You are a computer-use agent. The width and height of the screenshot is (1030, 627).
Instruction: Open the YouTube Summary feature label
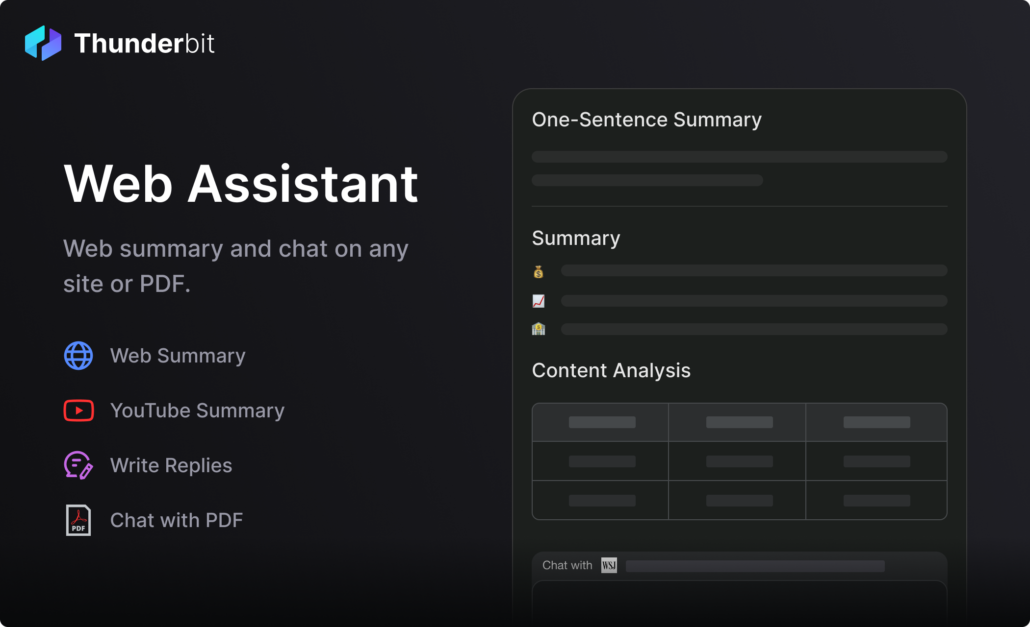click(197, 410)
